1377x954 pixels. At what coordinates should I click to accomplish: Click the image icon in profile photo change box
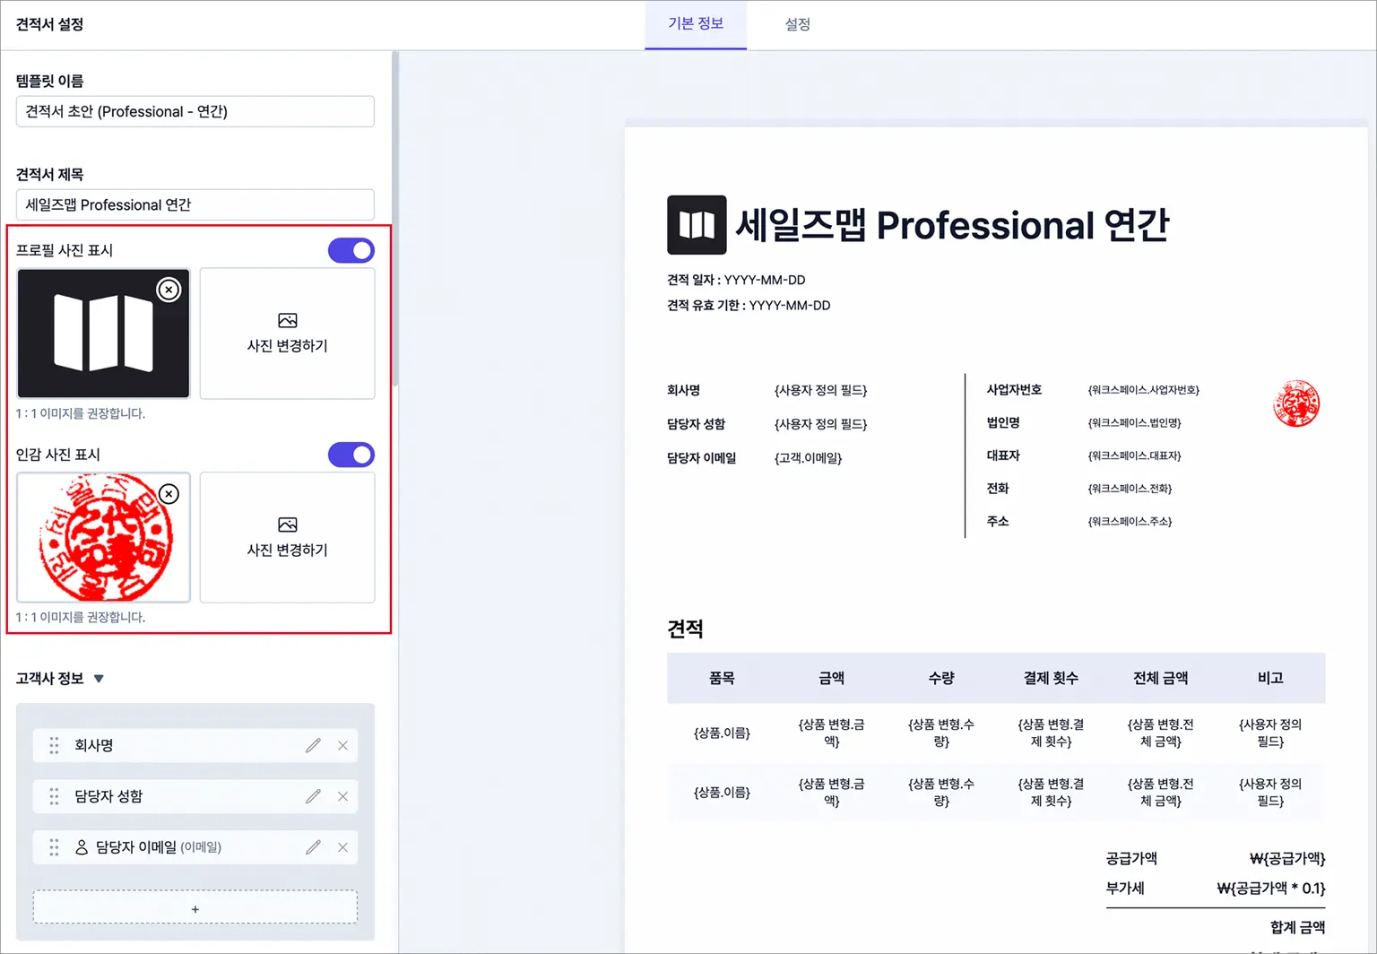tap(287, 320)
